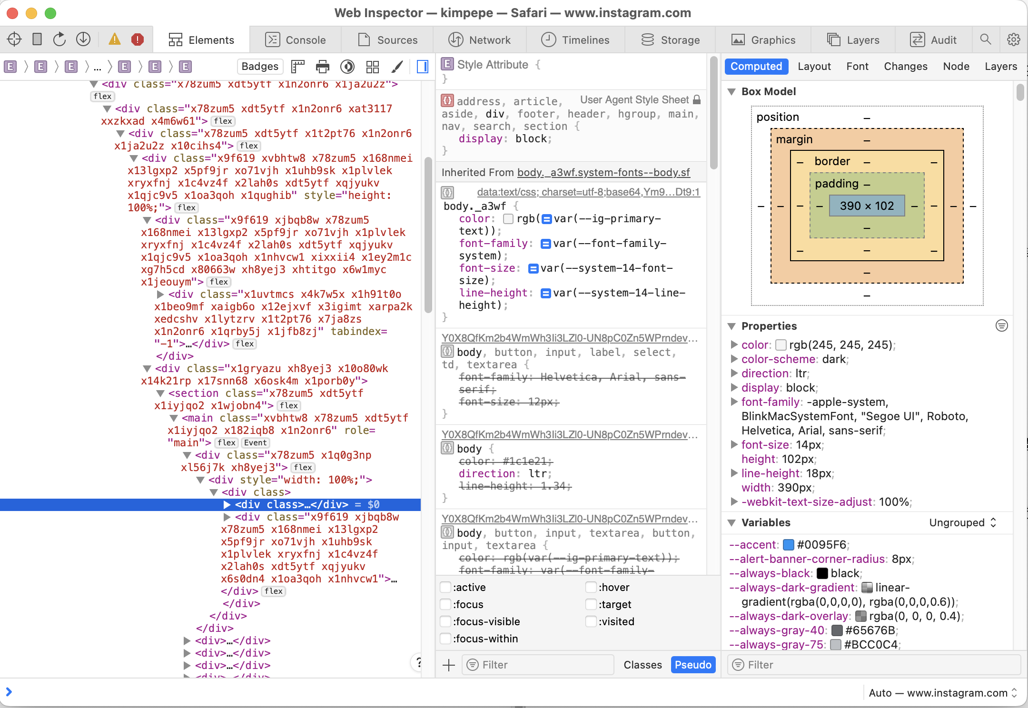Click the device settings icon
Image resolution: width=1028 pixels, height=708 pixels.
click(37, 39)
